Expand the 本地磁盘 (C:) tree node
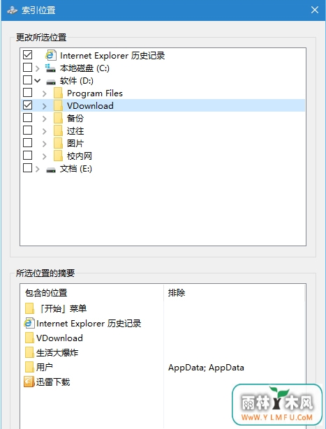This screenshot has width=326, height=429. (x=38, y=68)
